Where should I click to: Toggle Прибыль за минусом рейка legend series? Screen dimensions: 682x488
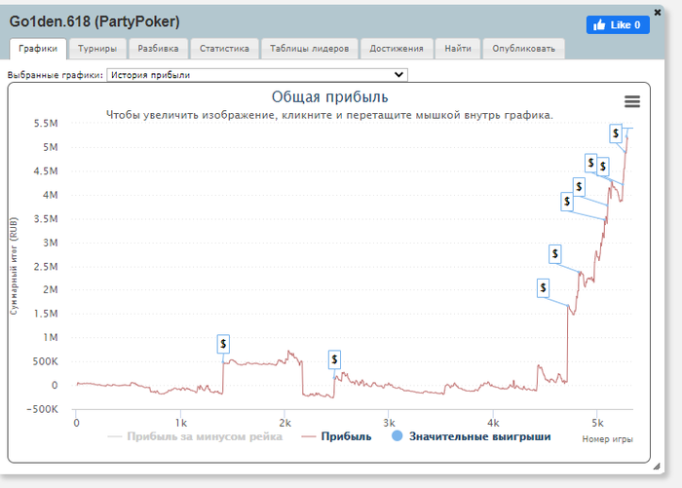[x=195, y=436]
